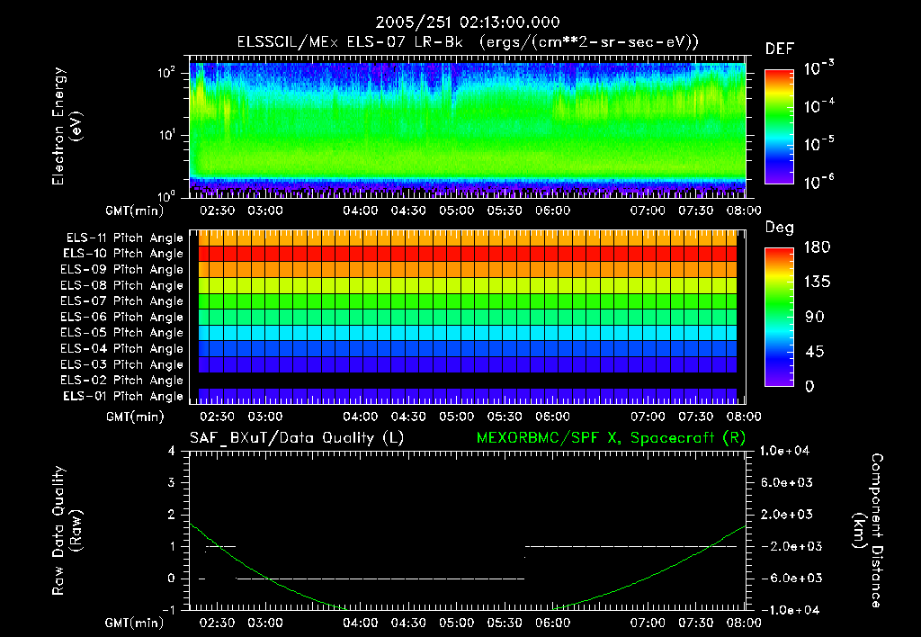The height and width of the screenshot is (637, 921).
Task: Click the 10^-3 value on DEF scale
Action: click(818, 68)
